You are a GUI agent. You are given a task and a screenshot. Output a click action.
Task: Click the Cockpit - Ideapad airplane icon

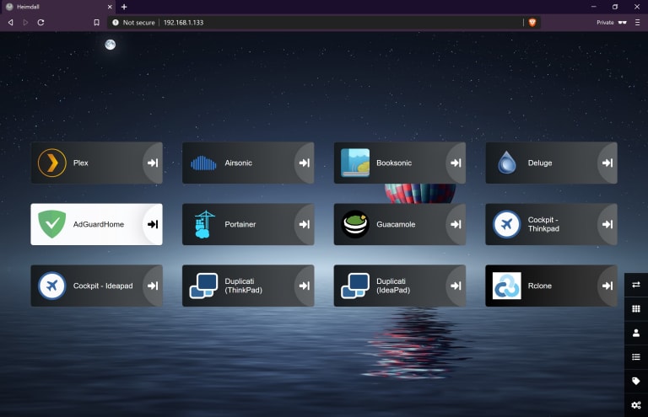[52, 286]
